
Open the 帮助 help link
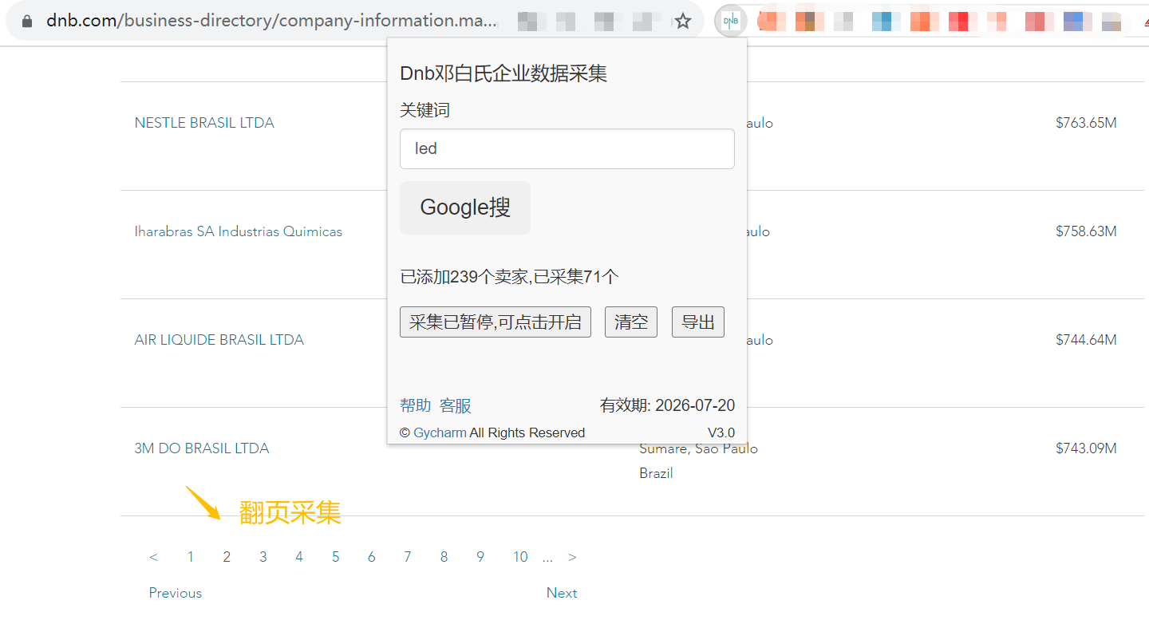tap(416, 405)
